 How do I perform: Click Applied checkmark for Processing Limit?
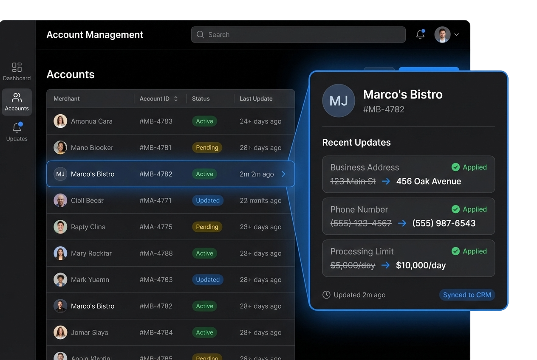pyautogui.click(x=455, y=251)
